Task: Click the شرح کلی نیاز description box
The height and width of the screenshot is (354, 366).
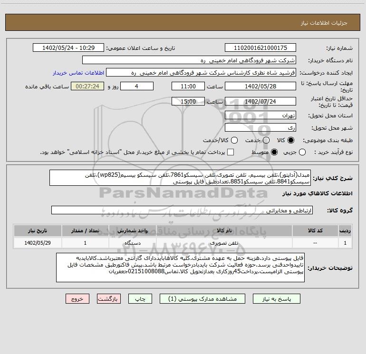Action: pyautogui.click(x=180, y=178)
